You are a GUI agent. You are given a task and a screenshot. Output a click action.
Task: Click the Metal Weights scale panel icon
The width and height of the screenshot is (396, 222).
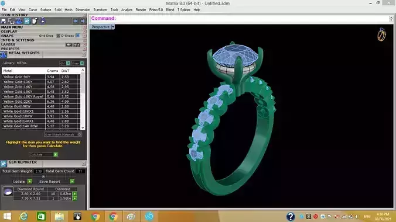(4, 54)
